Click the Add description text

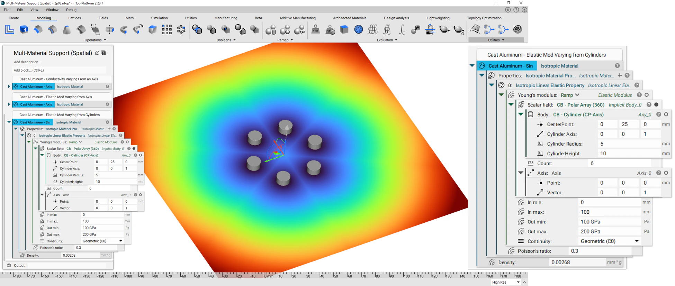[x=27, y=62]
